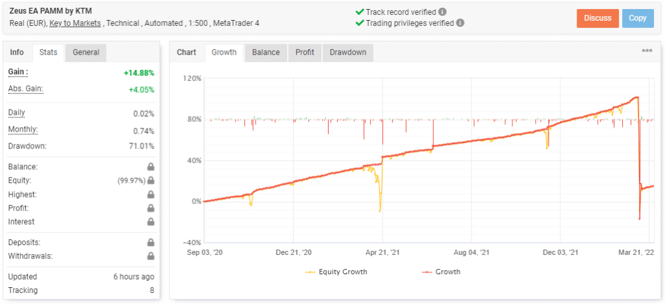
Task: Click the Abs. Gain label
Action: coord(25,89)
